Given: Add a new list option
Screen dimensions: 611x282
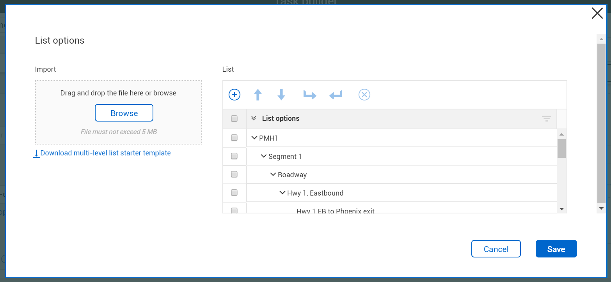Looking at the screenshot, I should [234, 94].
